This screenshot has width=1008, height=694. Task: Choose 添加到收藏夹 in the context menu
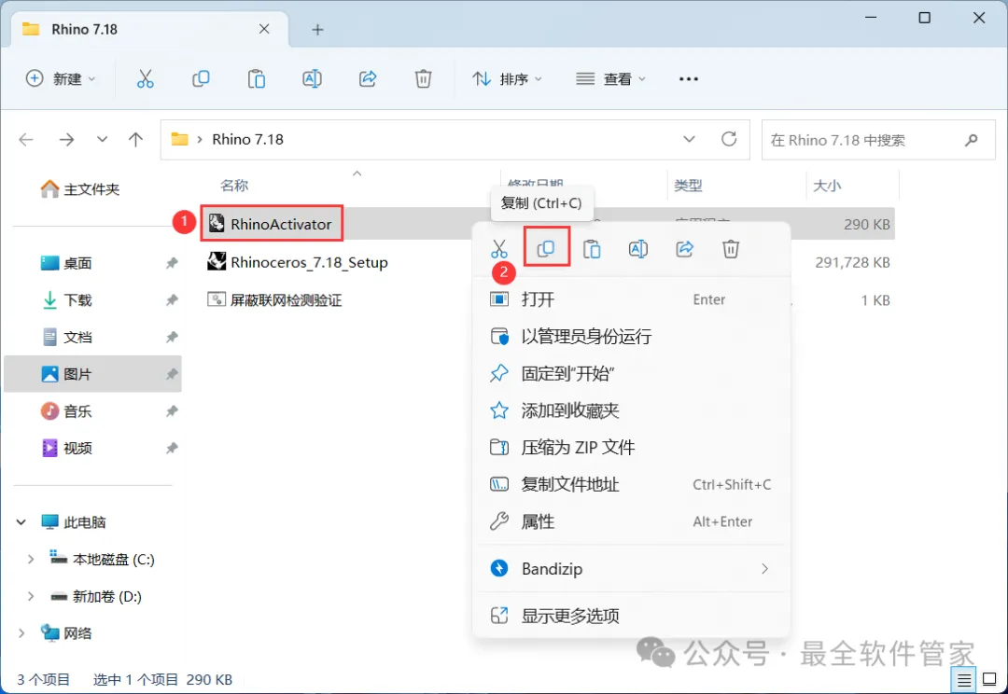[631, 410]
